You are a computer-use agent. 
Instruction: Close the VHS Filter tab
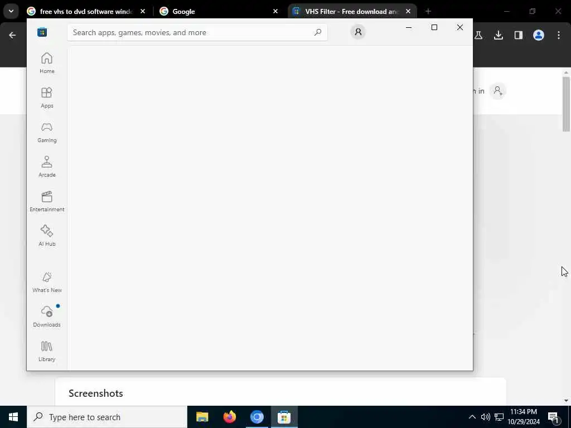coord(408,11)
